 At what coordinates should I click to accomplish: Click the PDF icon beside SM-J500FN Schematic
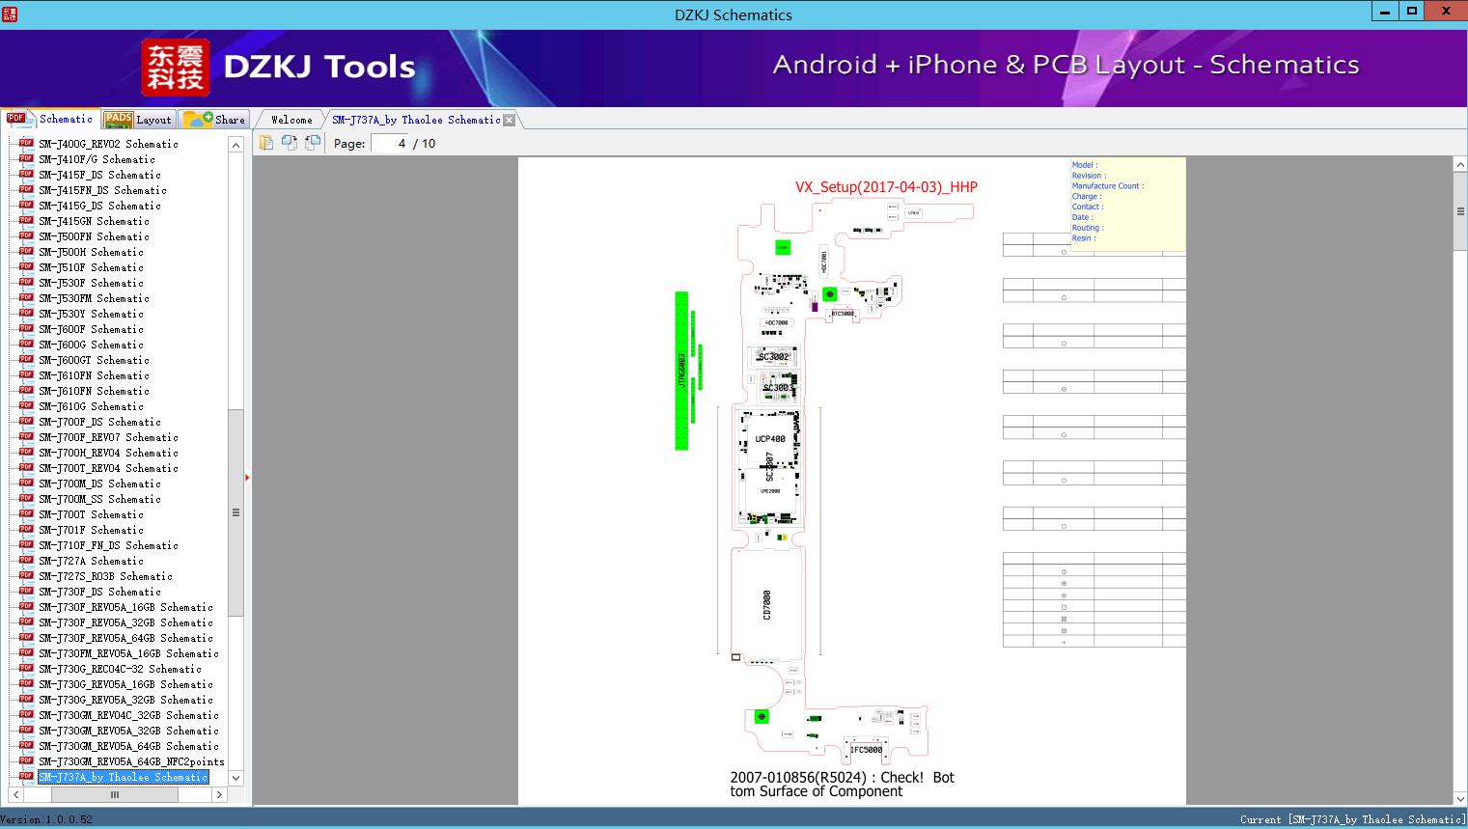26,235
